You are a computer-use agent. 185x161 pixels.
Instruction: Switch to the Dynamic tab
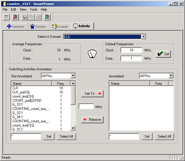tap(61, 26)
